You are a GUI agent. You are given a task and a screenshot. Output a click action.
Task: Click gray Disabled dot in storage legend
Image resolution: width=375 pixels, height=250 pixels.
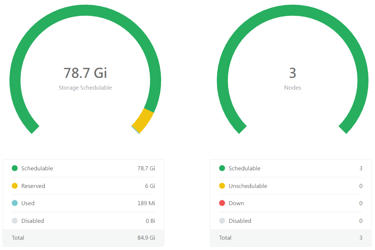pos(15,221)
